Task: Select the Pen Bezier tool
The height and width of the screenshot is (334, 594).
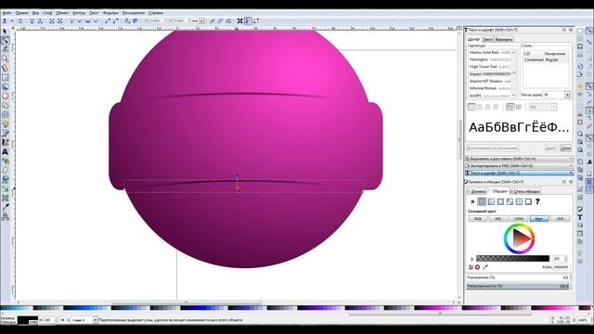Action: click(5, 134)
